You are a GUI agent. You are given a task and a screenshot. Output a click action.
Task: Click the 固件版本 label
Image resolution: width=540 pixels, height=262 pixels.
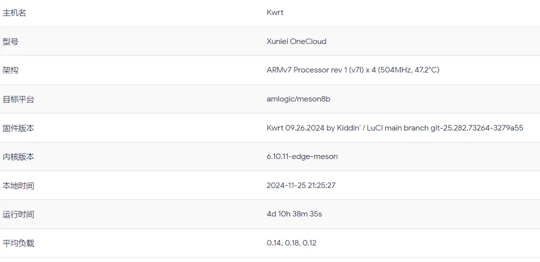click(19, 128)
